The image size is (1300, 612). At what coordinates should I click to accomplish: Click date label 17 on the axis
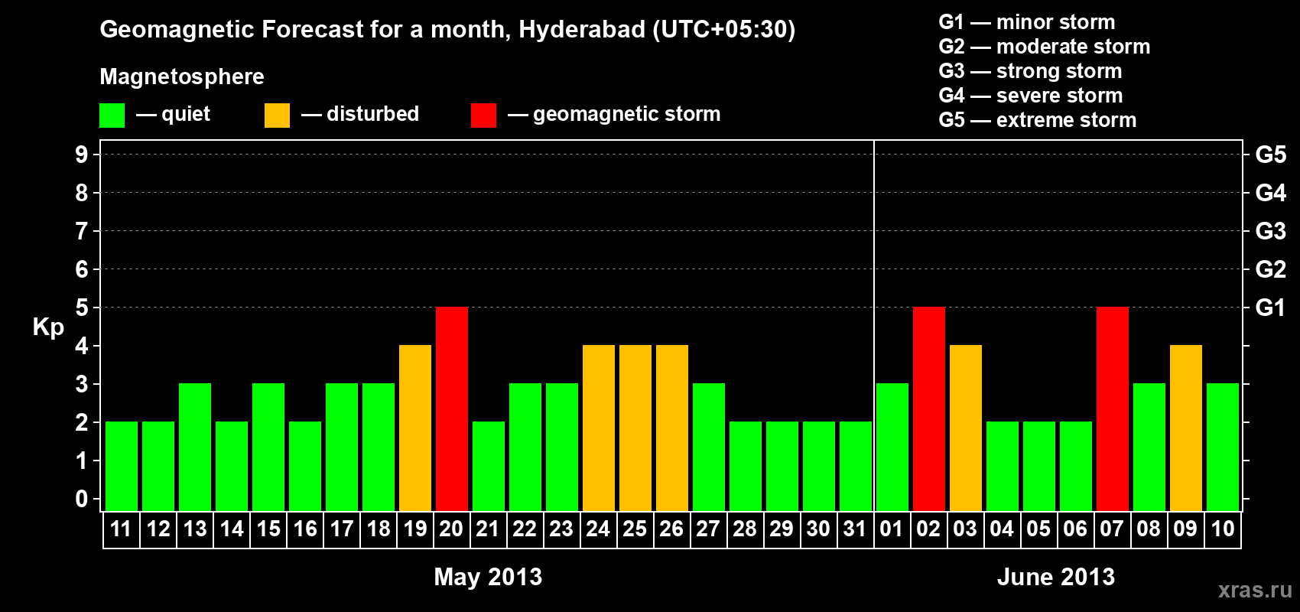click(342, 529)
